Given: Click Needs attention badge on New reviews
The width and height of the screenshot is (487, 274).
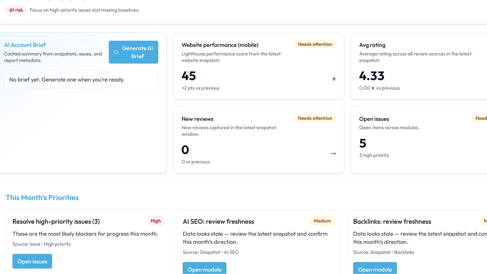Looking at the screenshot, I should point(315,118).
